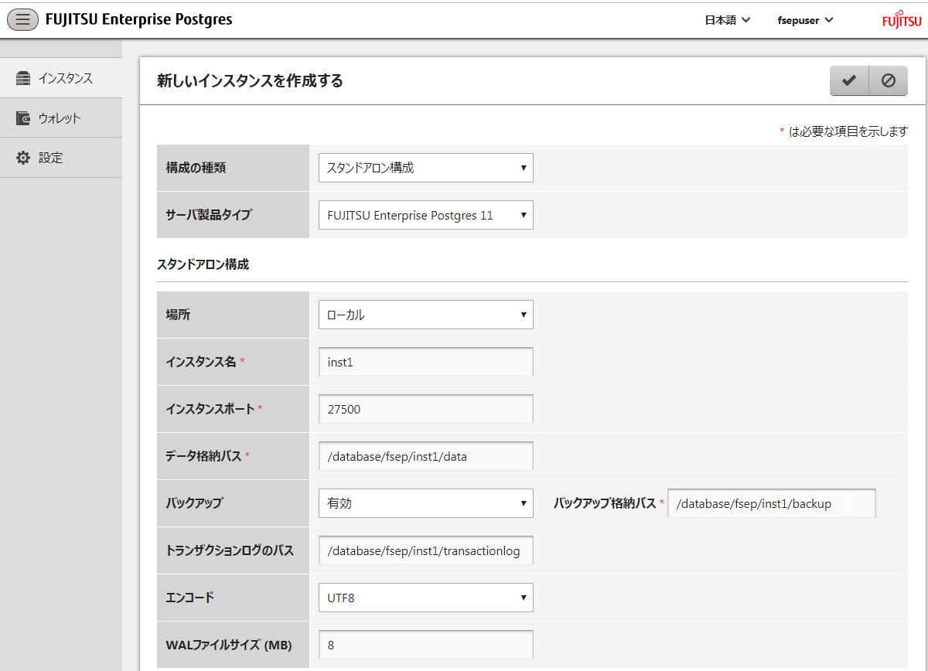Image resolution: width=928 pixels, height=671 pixels.
Task: Focus the トランザクションログのパス input field
Action: pos(426,550)
